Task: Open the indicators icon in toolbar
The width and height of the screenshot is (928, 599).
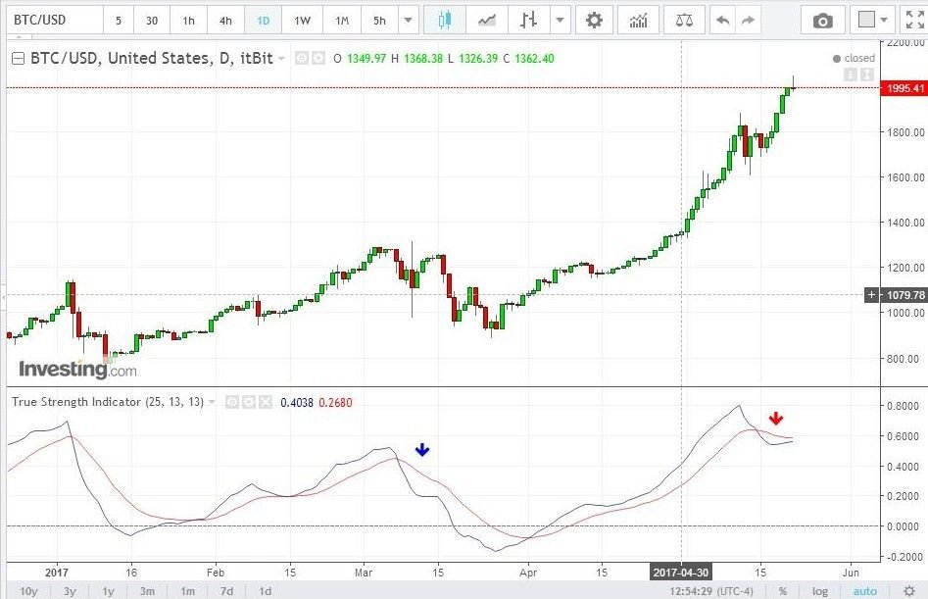Action: tap(638, 21)
